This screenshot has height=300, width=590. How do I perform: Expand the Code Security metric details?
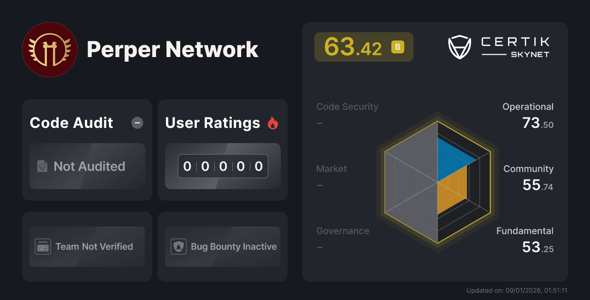(347, 114)
